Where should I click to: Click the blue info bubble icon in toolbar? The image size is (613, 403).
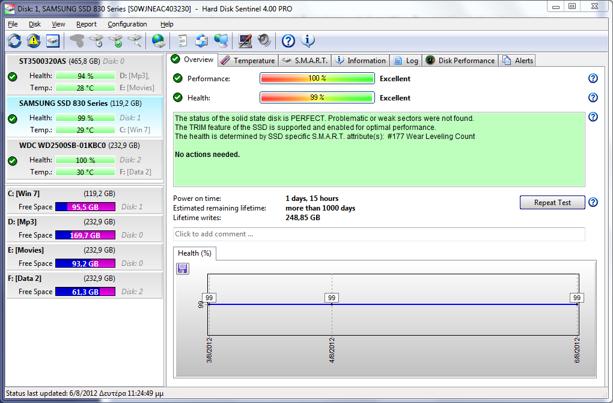tap(308, 40)
